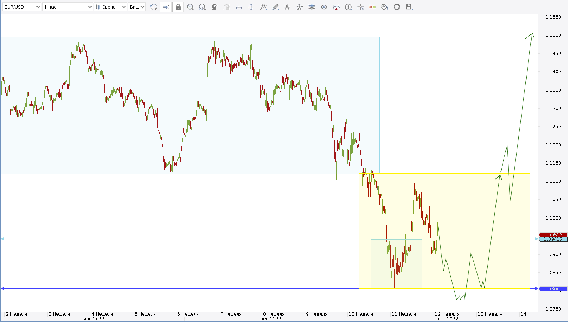Open the '1 час' timeframe dropdown
The image size is (568, 322).
click(x=68, y=7)
